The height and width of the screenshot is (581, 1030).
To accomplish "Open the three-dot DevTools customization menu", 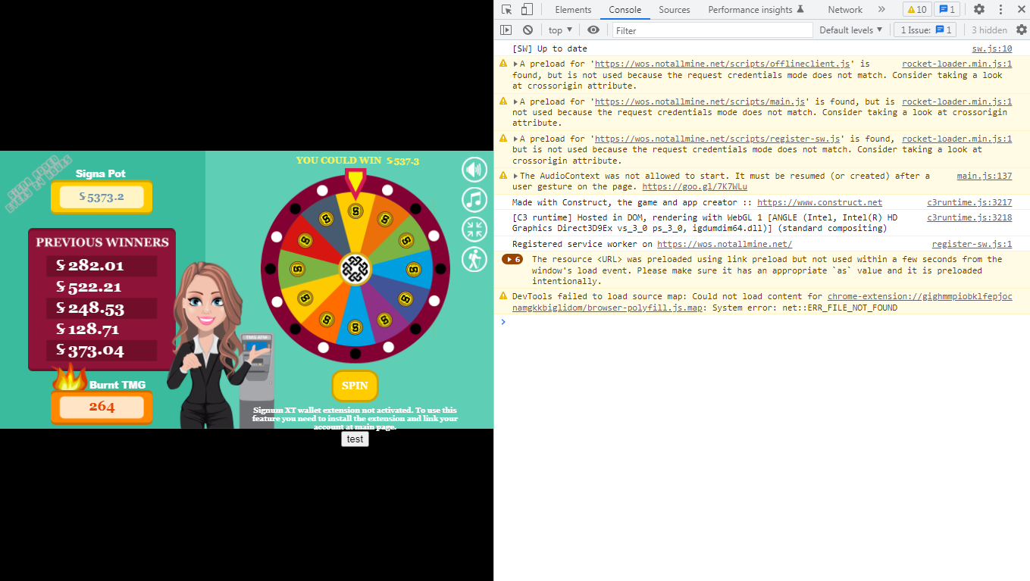I will click(1001, 9).
